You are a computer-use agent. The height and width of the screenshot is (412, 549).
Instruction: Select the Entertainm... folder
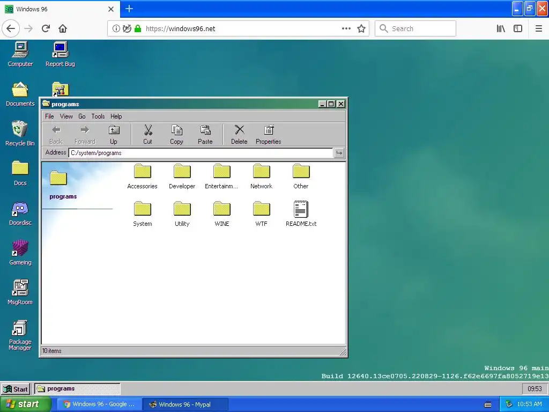click(221, 176)
